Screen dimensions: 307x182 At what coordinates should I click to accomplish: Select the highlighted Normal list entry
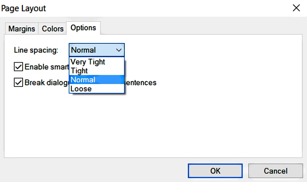click(x=83, y=80)
